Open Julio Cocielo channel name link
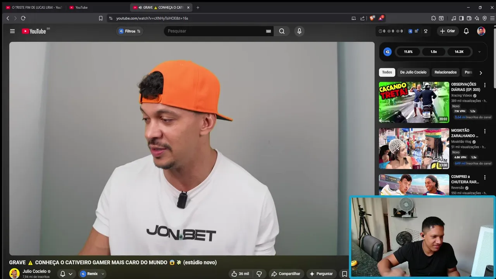 [x=34, y=271]
